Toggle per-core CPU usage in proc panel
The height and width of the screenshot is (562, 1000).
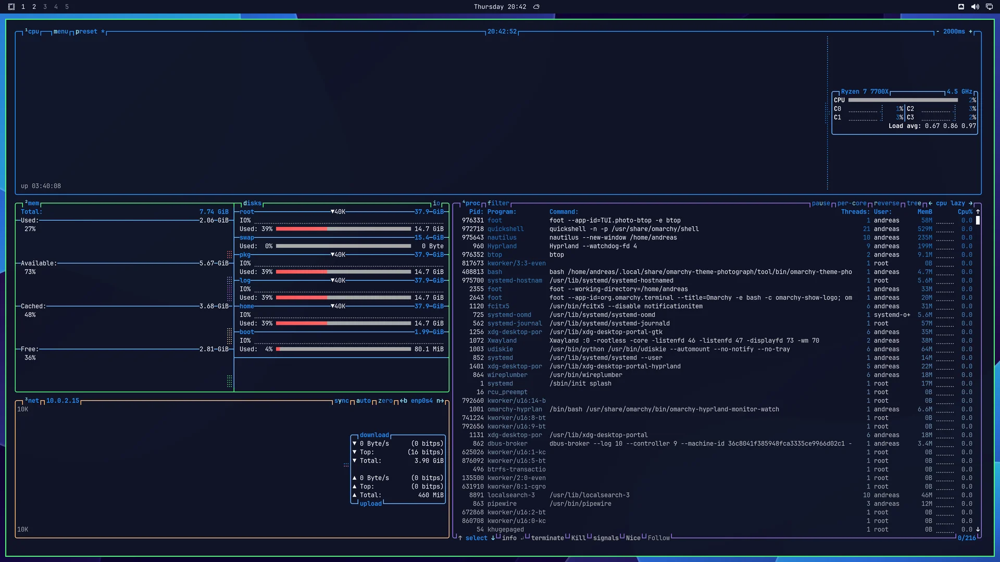[852, 203]
